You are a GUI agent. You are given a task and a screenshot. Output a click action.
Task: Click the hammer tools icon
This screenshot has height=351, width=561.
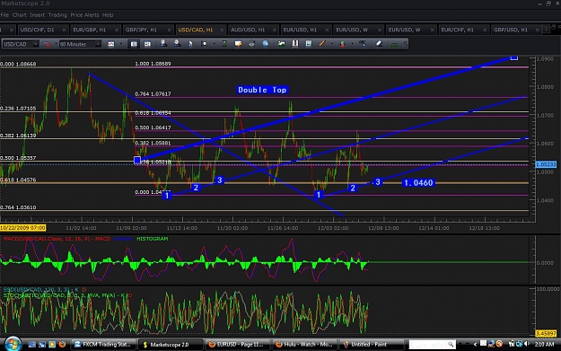pos(363,44)
